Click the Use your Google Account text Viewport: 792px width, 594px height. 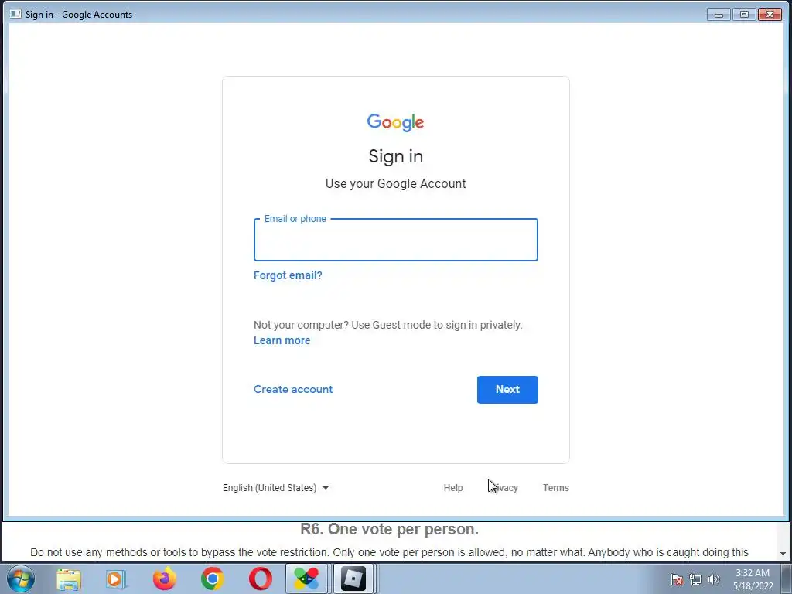coord(395,184)
